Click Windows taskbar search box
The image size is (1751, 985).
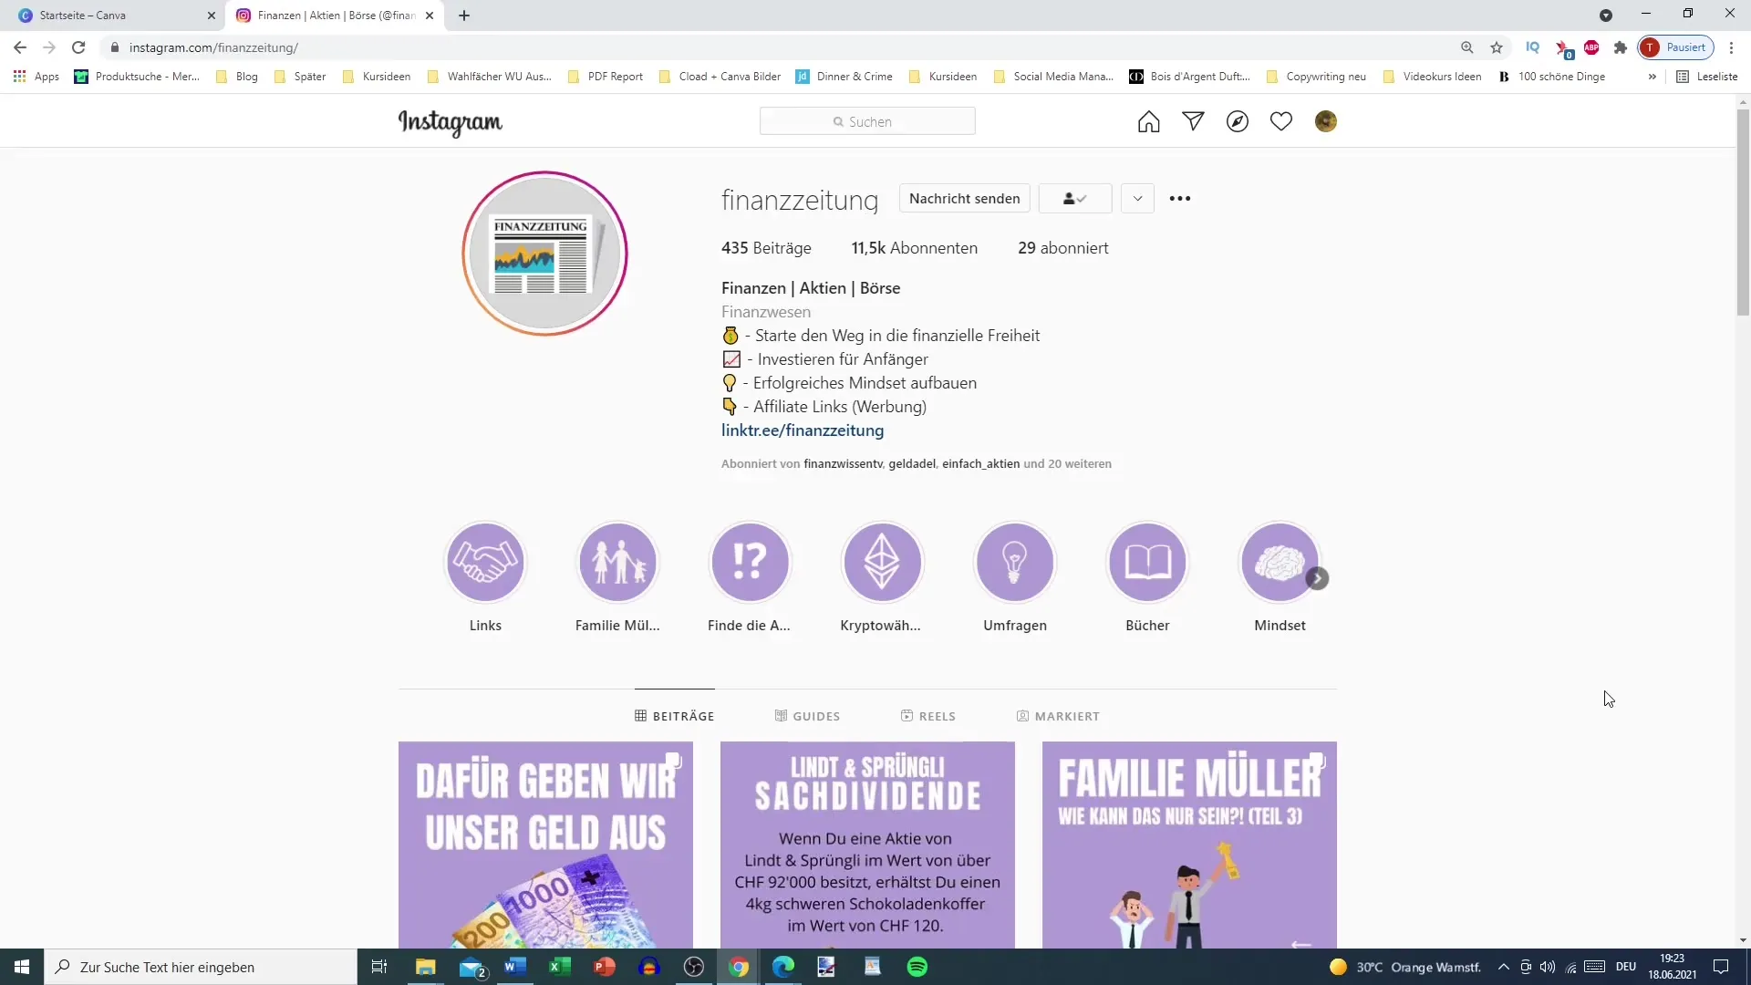click(x=201, y=967)
